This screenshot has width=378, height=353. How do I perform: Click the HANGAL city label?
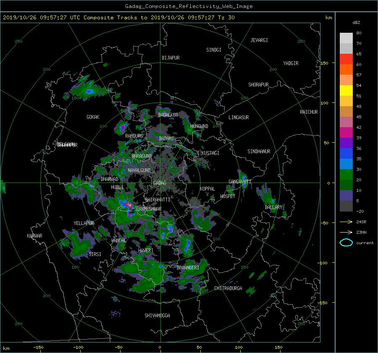point(118,241)
